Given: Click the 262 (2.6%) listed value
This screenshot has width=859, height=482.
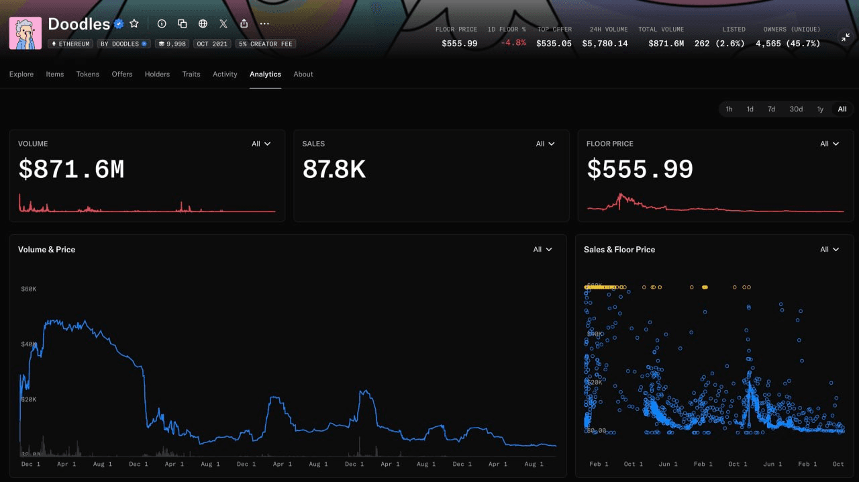Looking at the screenshot, I should point(720,44).
